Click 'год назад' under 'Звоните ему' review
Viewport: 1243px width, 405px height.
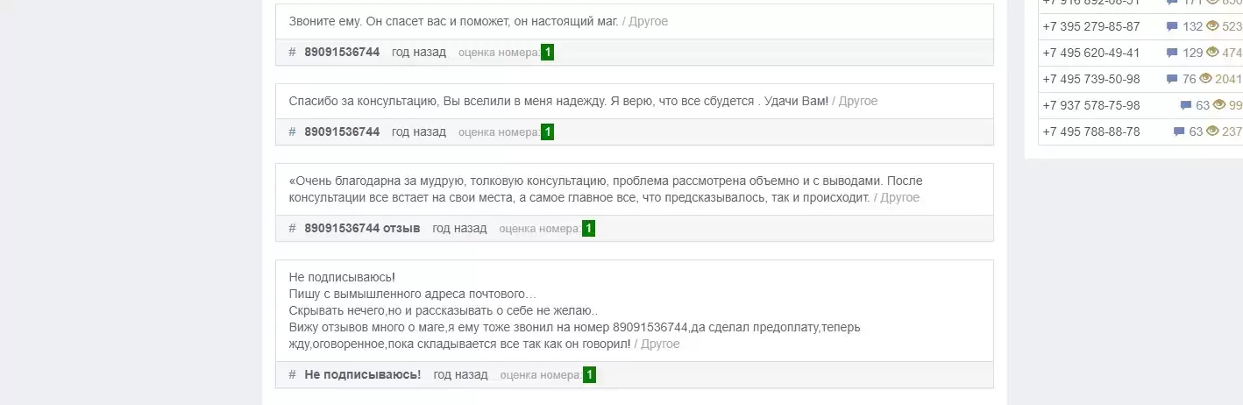(x=419, y=53)
